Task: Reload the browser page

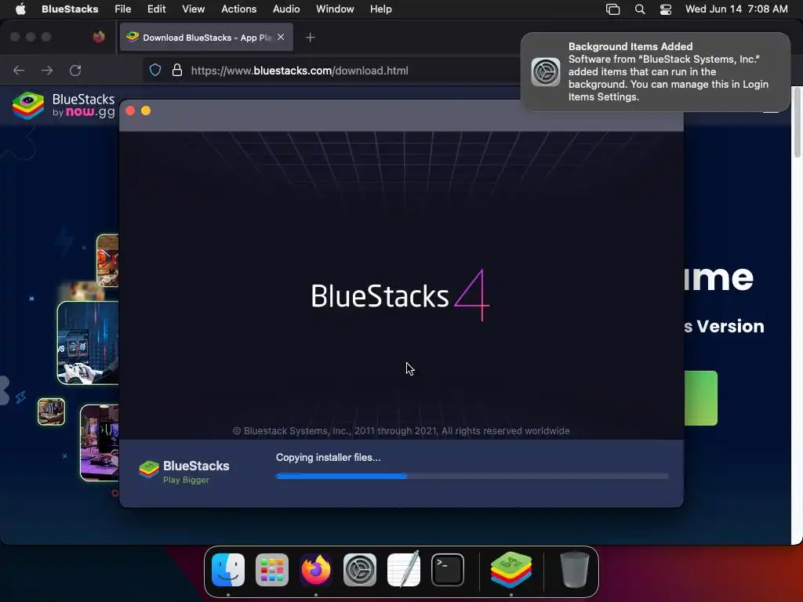Action: (75, 70)
